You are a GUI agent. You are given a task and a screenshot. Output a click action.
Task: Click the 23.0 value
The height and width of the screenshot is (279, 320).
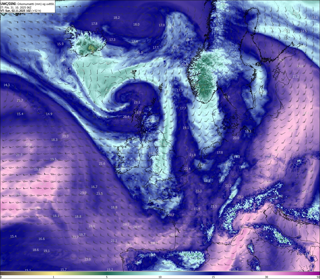pyautogui.click(x=87, y=259)
